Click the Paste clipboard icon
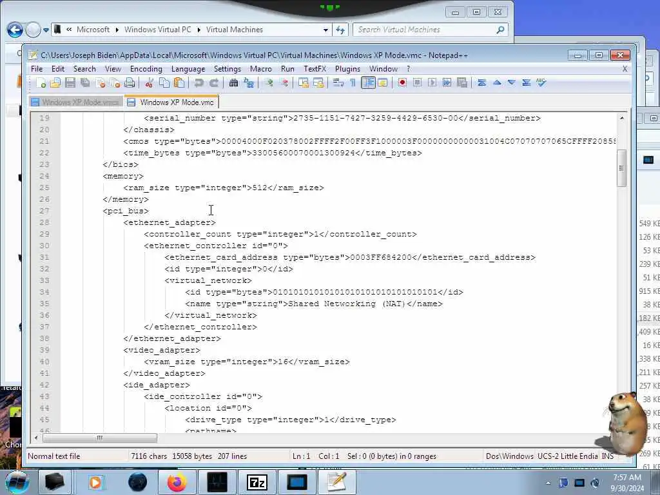The image size is (660, 495). (x=179, y=83)
